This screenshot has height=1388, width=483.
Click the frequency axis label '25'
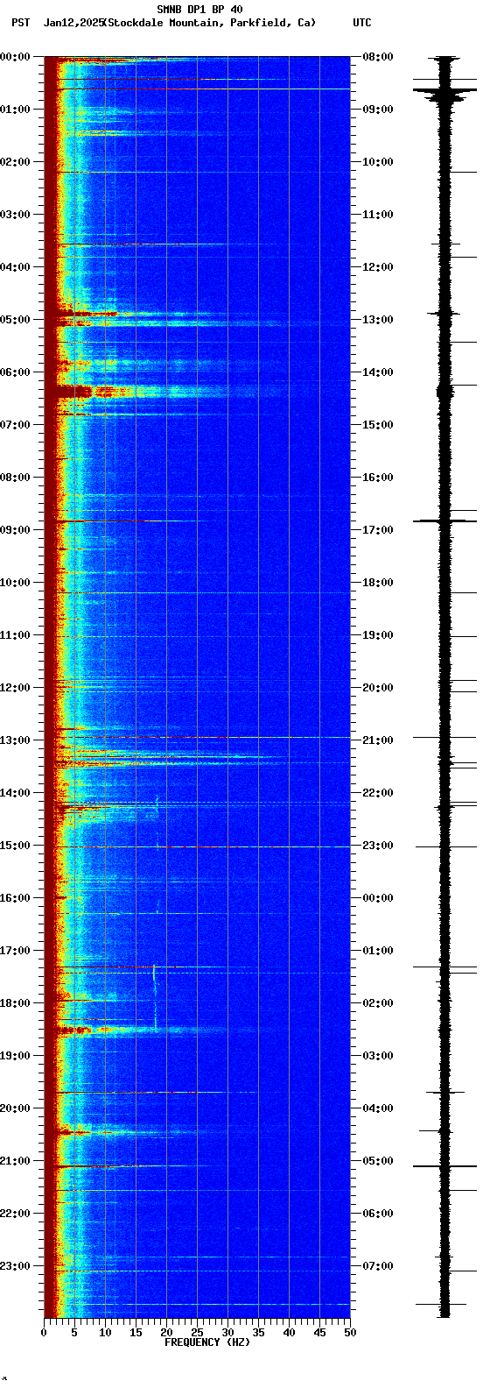click(x=197, y=1333)
